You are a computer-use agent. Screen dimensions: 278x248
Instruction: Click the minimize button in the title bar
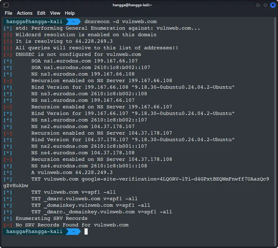pyautogui.click(x=257, y=5)
